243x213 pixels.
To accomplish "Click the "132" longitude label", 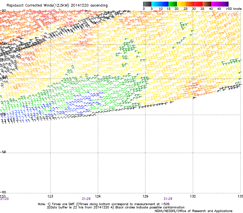I will [193, 196].
